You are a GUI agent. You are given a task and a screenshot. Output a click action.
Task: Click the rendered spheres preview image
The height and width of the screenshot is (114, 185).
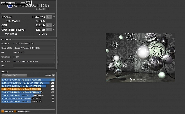(x=140, y=58)
